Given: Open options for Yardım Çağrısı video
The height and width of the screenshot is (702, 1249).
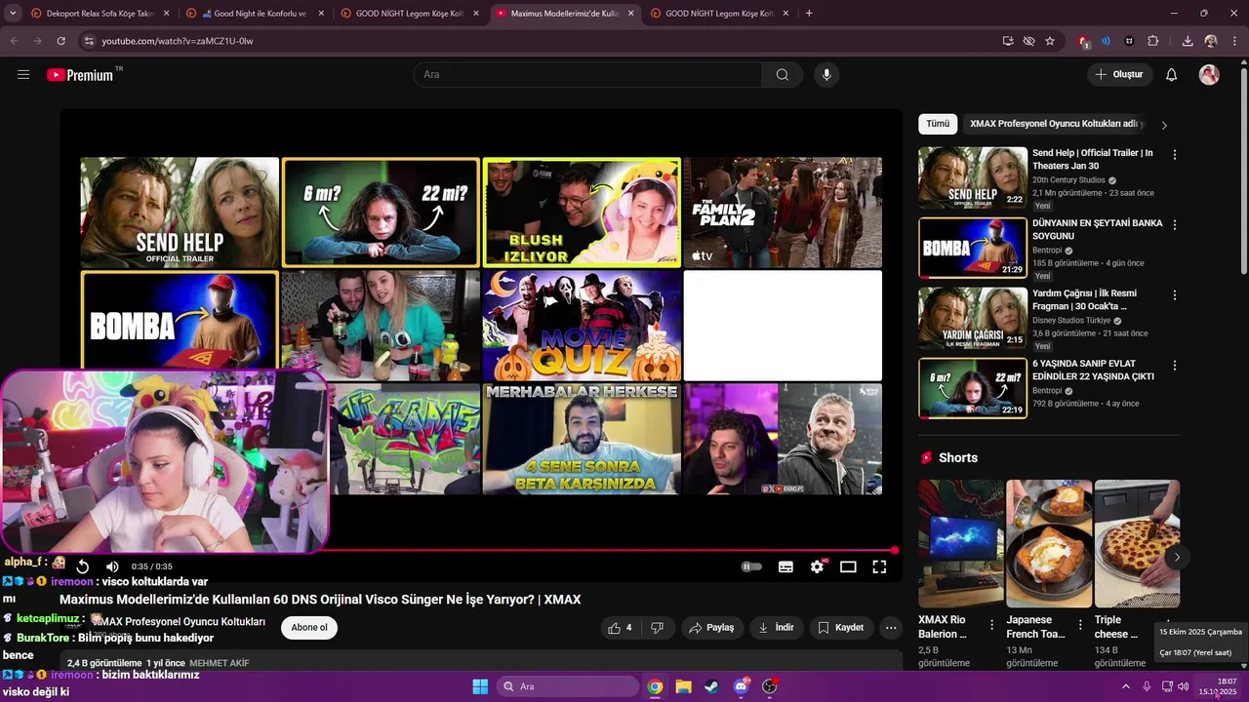Looking at the screenshot, I should pos(1175,295).
